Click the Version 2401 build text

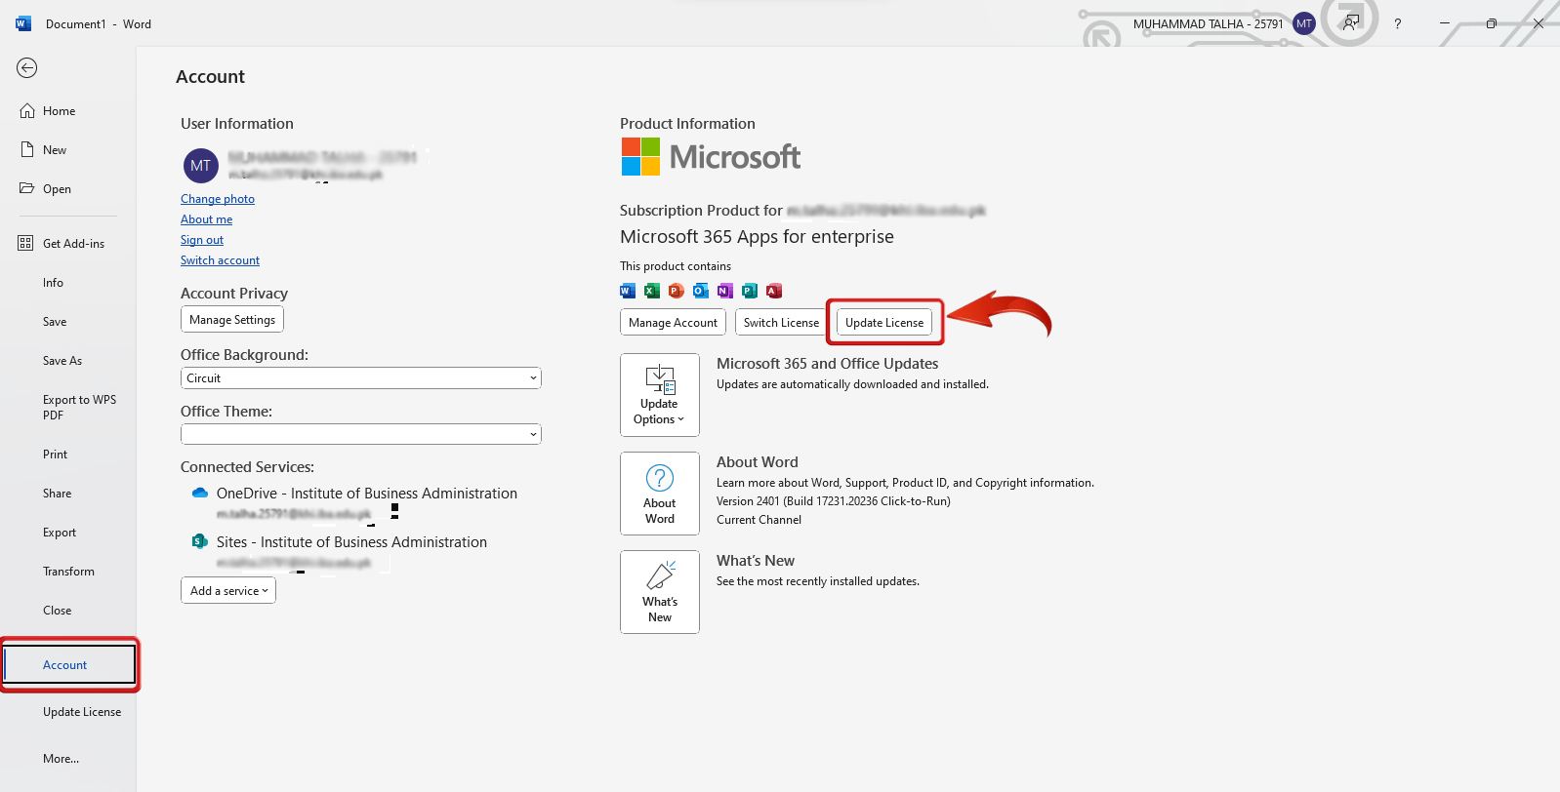pyautogui.click(x=834, y=501)
